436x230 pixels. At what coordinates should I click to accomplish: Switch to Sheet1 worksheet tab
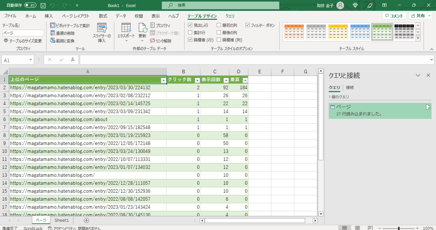pos(61,220)
